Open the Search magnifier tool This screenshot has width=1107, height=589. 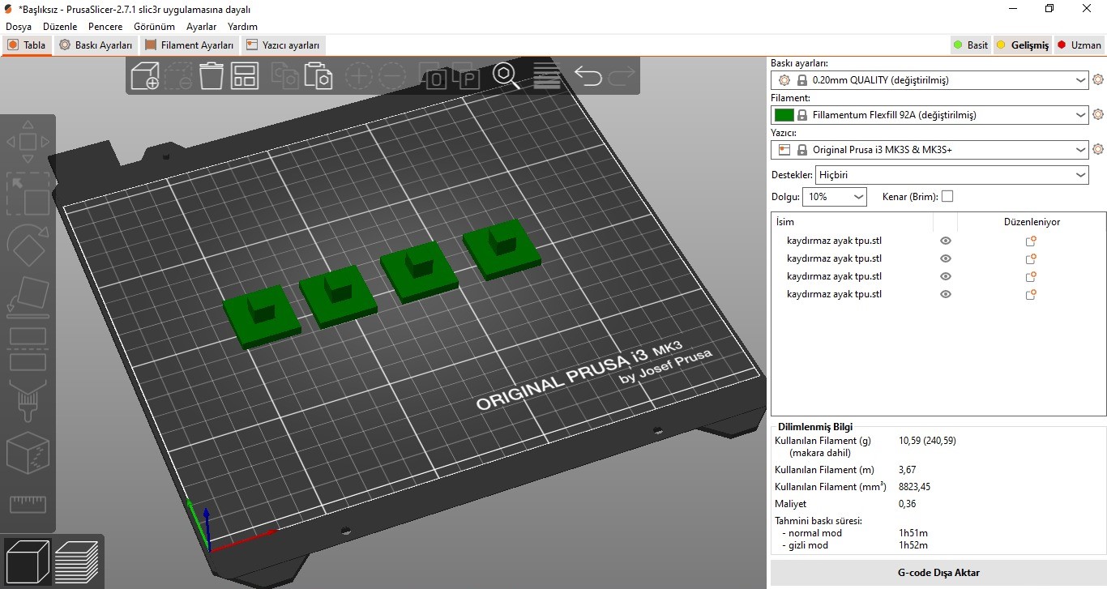pos(506,75)
